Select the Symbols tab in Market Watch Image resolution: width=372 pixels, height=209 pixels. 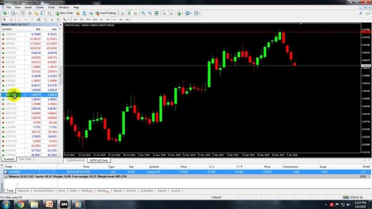(9, 159)
